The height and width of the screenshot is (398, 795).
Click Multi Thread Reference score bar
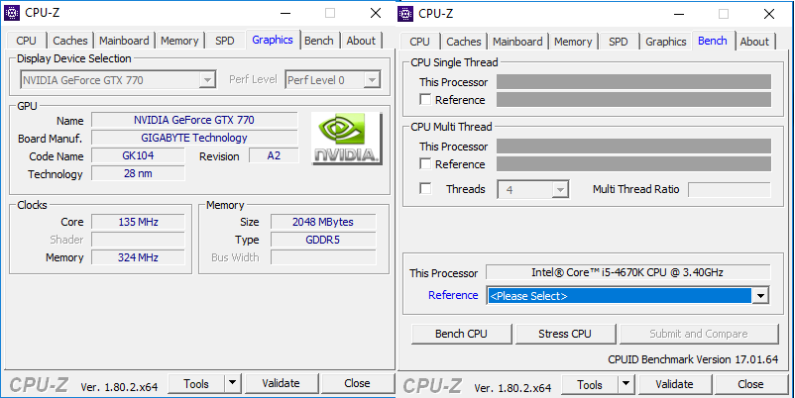633,163
